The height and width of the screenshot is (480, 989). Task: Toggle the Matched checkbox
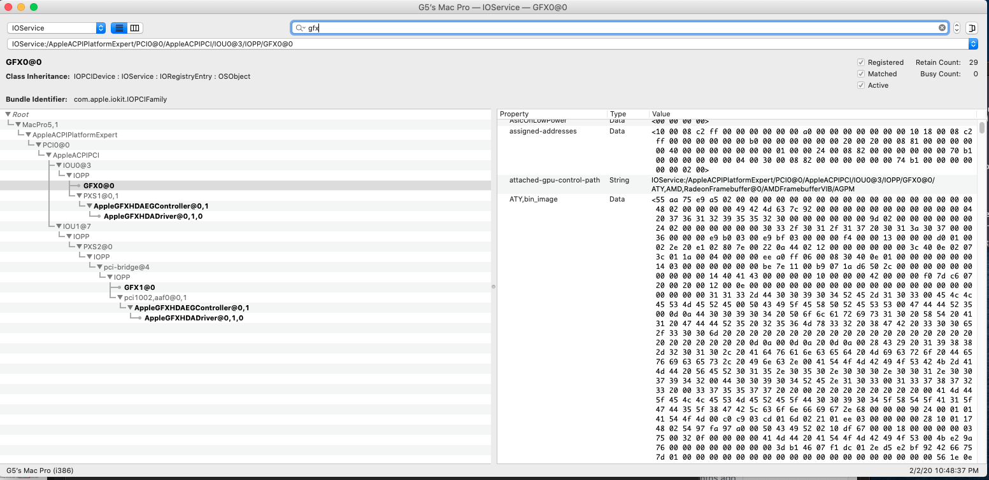point(861,74)
